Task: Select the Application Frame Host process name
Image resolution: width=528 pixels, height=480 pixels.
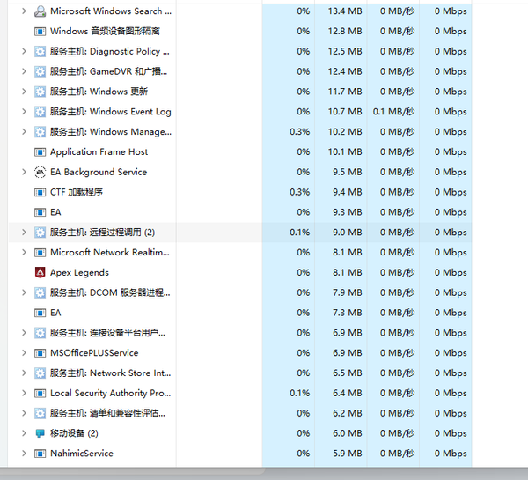Action: tap(99, 152)
